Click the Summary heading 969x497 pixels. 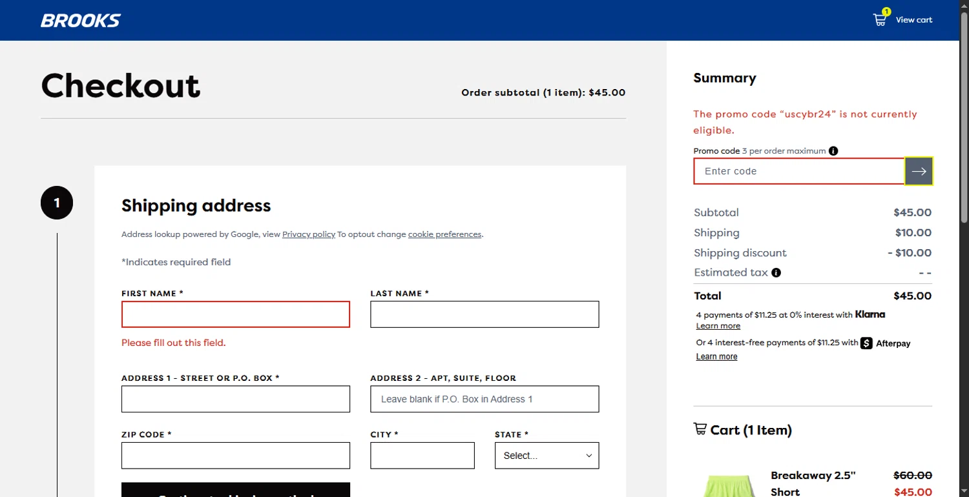click(x=725, y=78)
